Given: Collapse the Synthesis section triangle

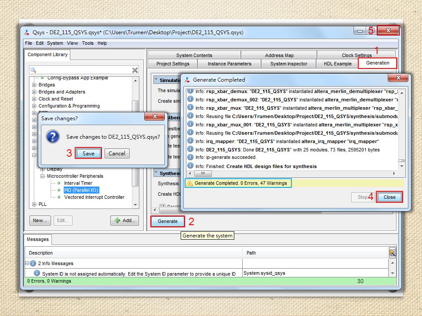Looking at the screenshot, I should click(156, 173).
